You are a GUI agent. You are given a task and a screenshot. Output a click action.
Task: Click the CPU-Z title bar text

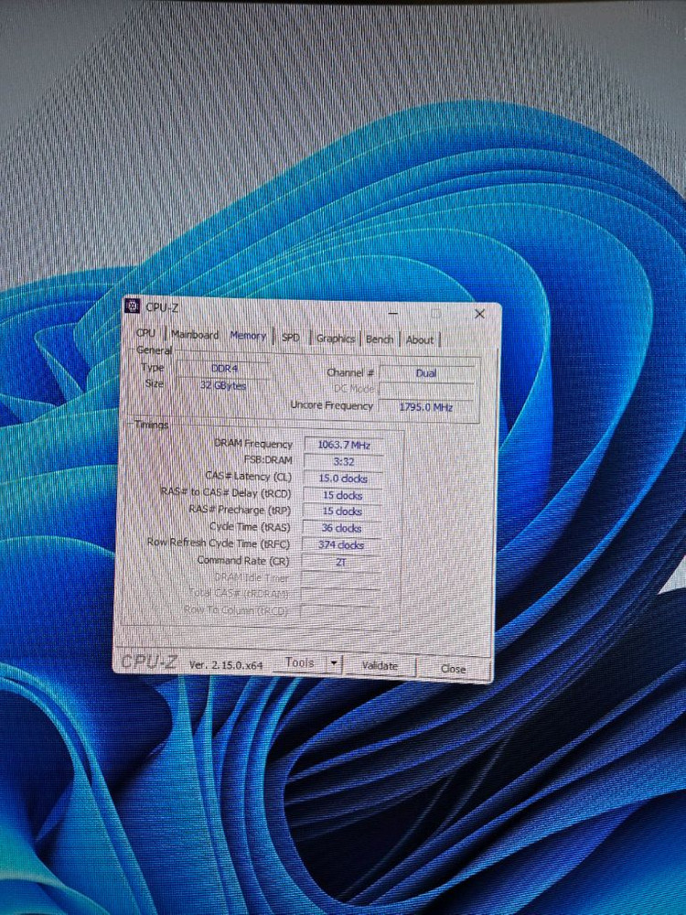pyautogui.click(x=162, y=307)
